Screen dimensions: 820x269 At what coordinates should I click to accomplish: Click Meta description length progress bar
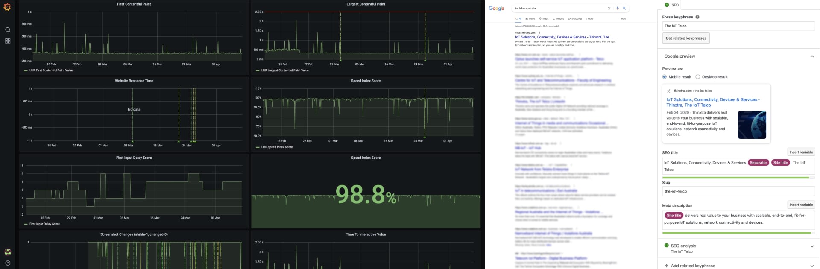[738, 233]
